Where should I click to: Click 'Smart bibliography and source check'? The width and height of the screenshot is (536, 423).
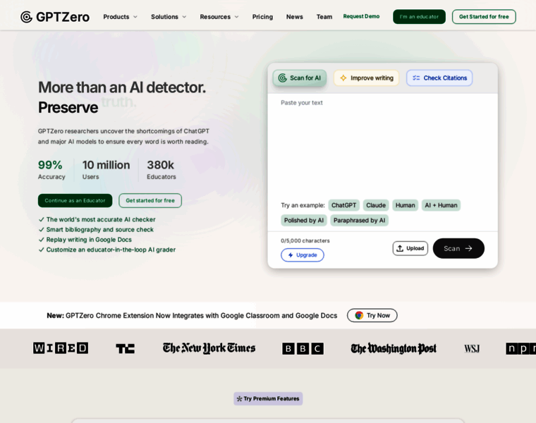pos(100,230)
